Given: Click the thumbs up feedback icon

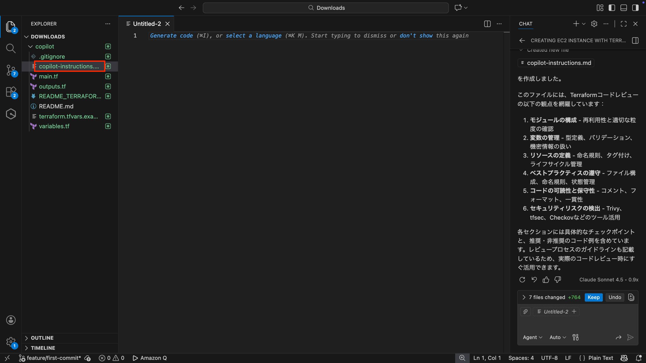Looking at the screenshot, I should point(546,280).
